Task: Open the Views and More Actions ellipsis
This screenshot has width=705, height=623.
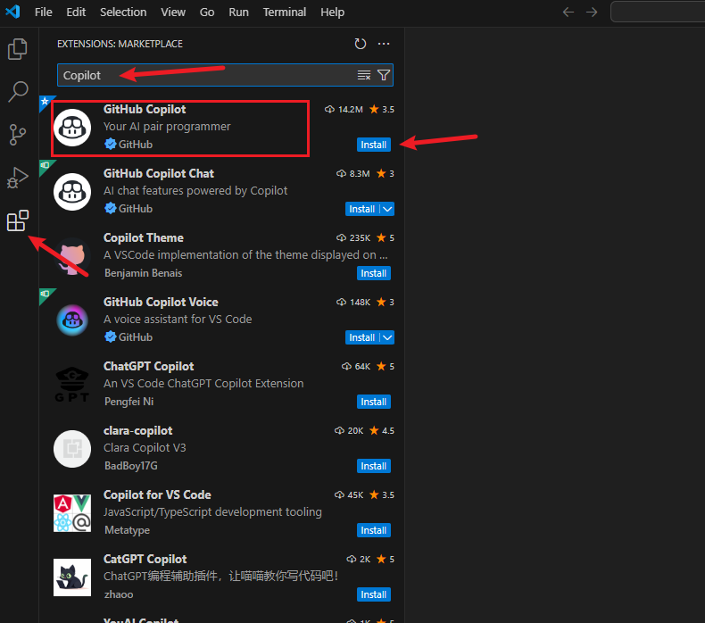Action: (384, 44)
